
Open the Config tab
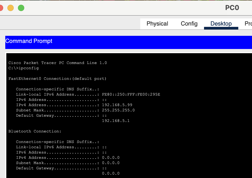click(x=189, y=24)
